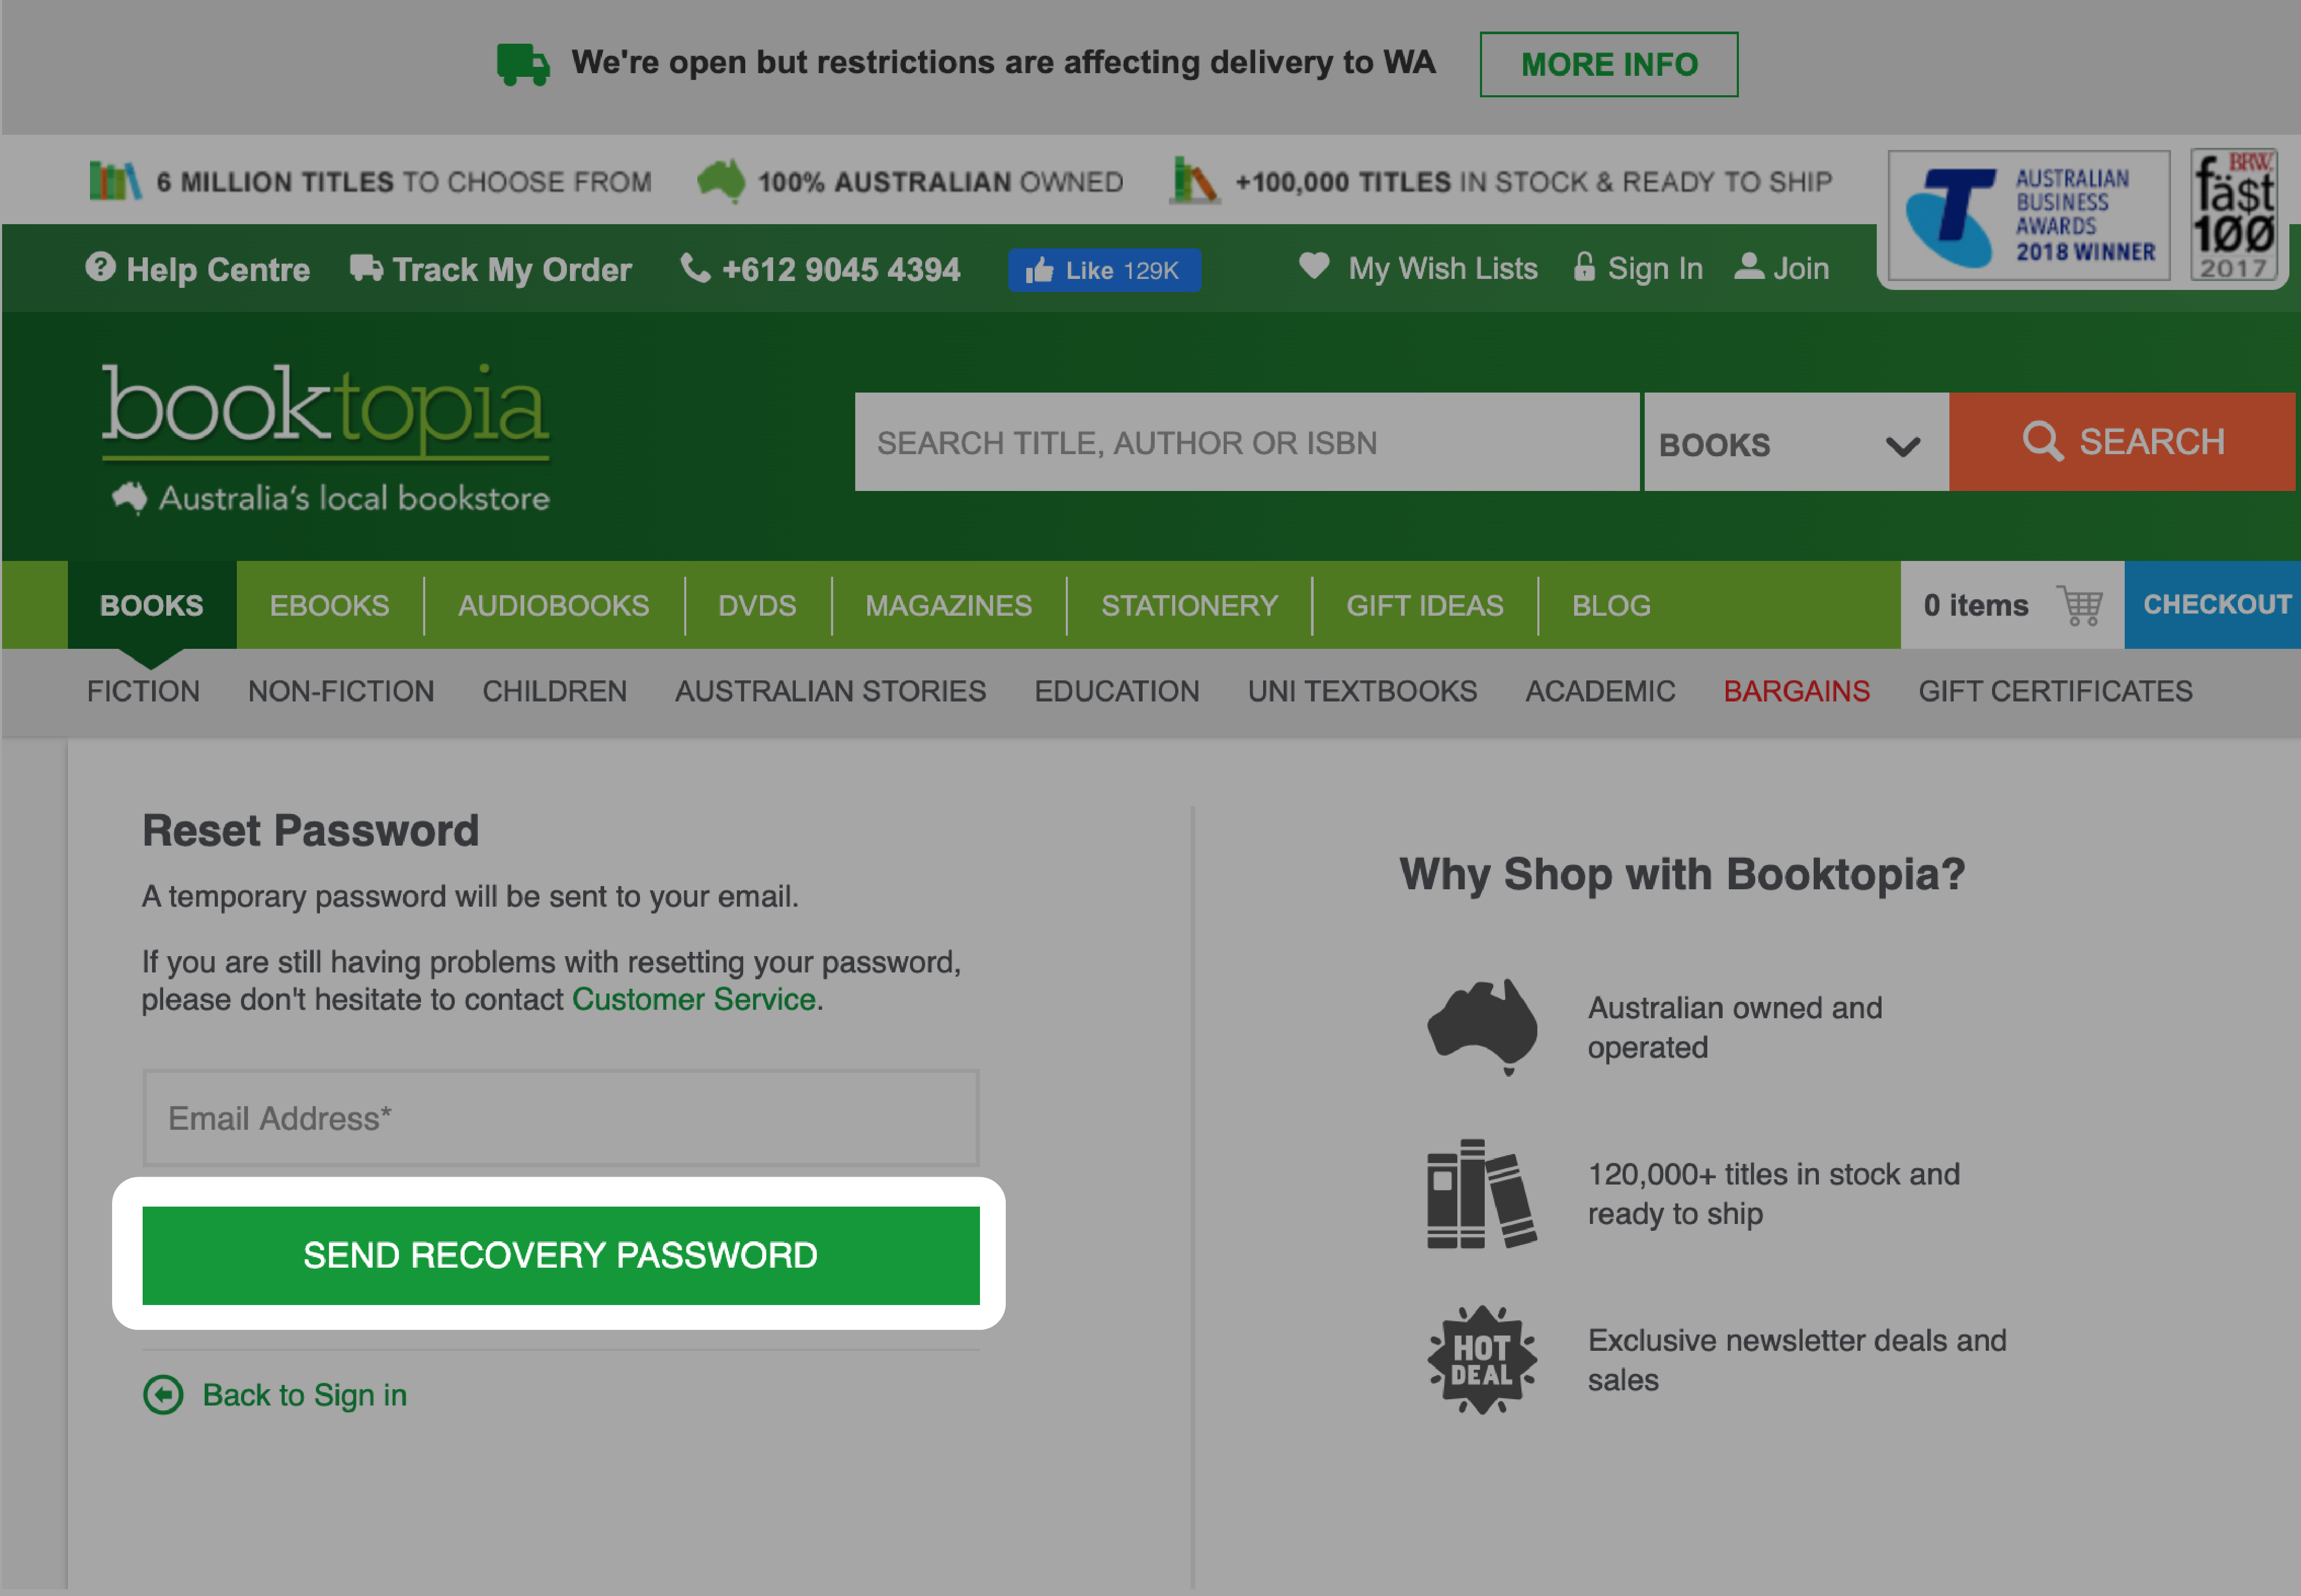2301x1596 pixels.
Task: Open UNI TEXTBOOKS subcategory
Action: coord(1362,691)
